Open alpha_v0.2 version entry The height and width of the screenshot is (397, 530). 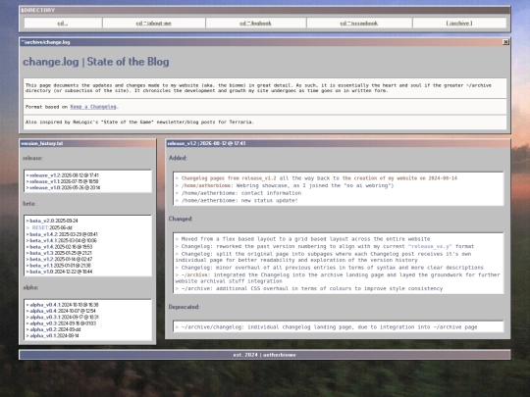coord(54,329)
